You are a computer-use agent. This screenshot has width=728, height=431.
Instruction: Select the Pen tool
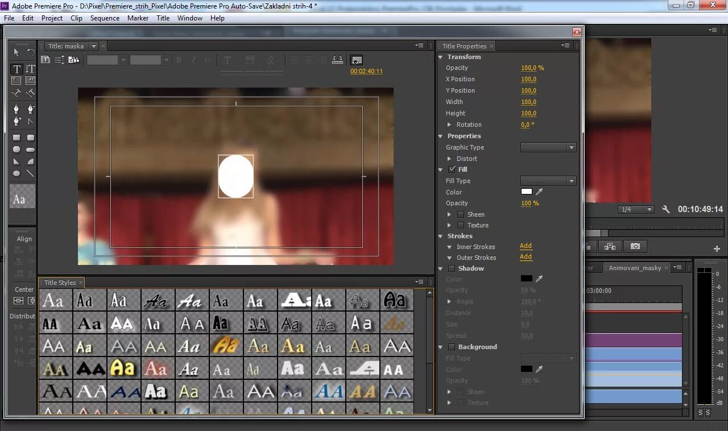[x=16, y=109]
